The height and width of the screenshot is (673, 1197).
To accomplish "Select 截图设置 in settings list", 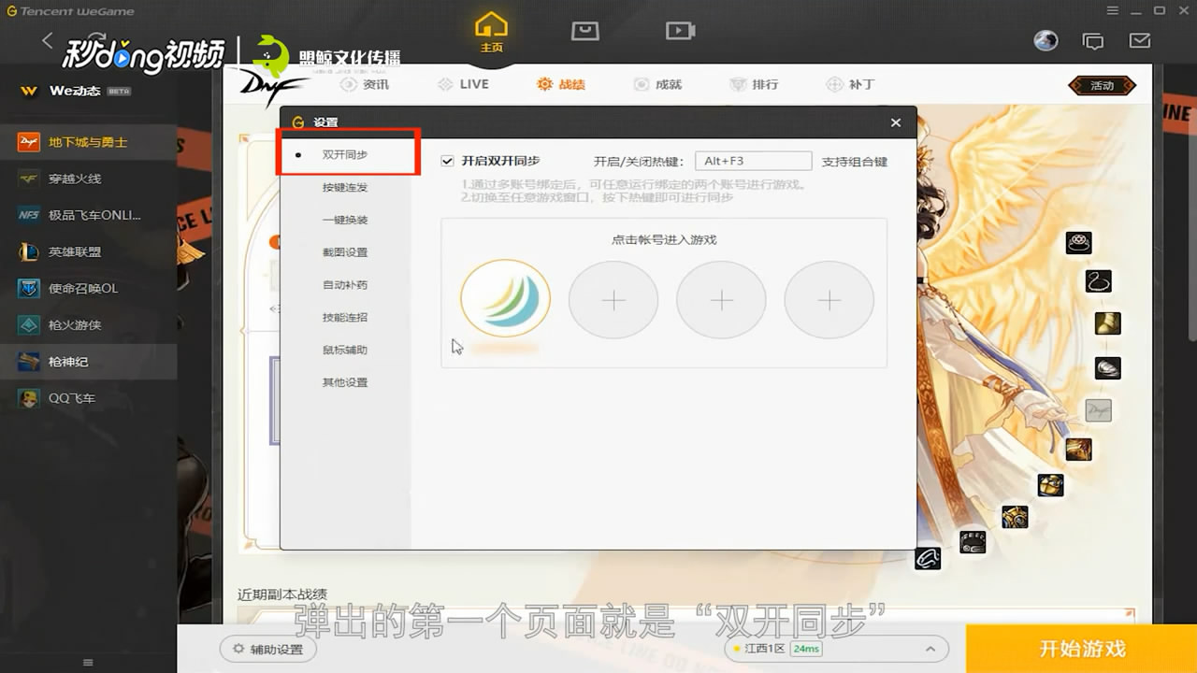I will coord(345,252).
